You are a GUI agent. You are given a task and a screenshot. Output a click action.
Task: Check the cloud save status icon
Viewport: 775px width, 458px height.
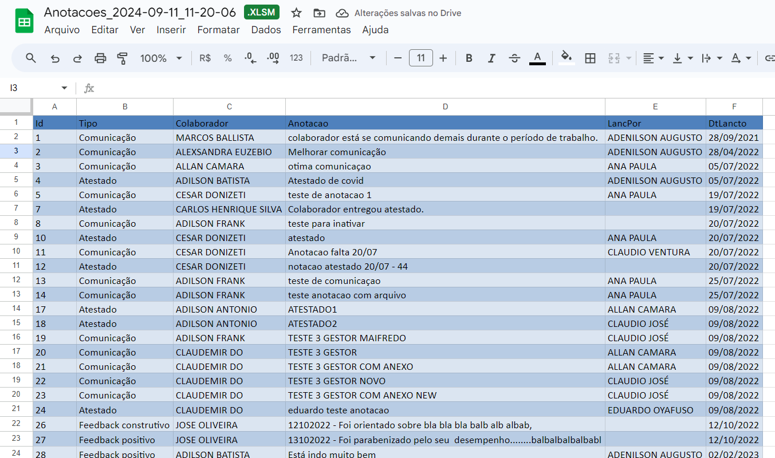(x=342, y=13)
